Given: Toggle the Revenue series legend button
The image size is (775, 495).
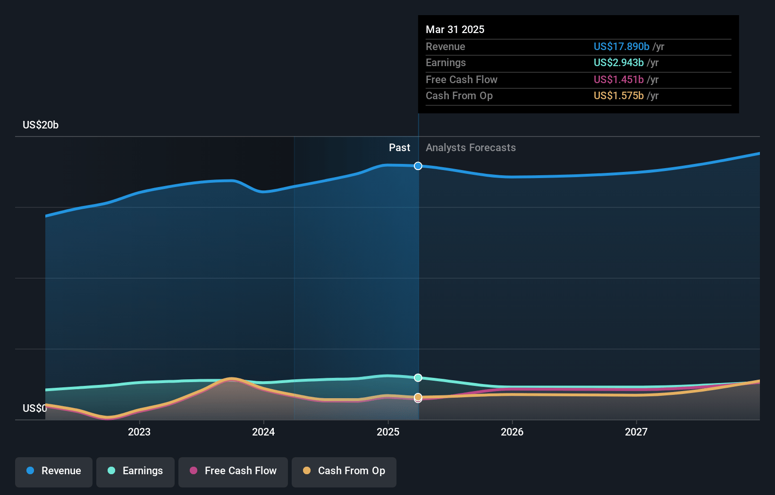Looking at the screenshot, I should tap(54, 471).
